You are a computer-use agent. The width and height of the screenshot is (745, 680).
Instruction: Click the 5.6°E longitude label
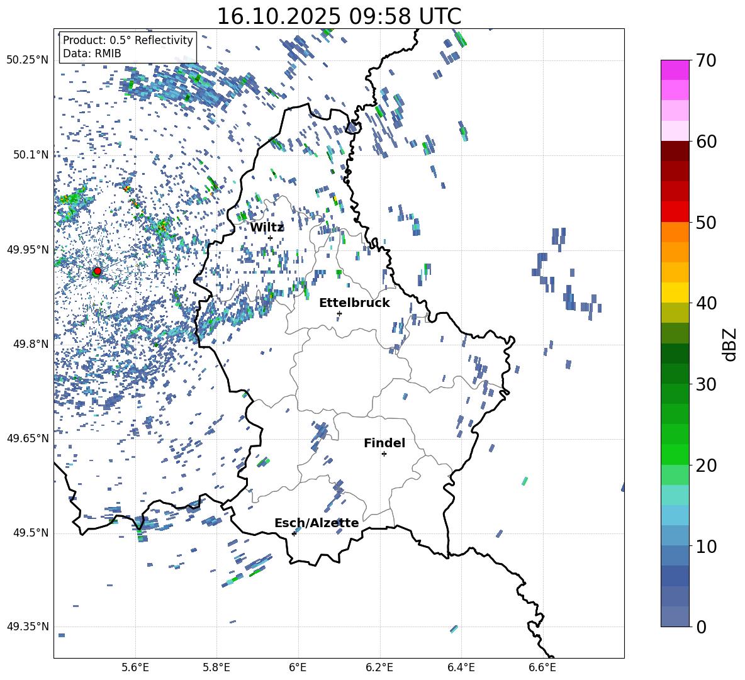tap(135, 667)
